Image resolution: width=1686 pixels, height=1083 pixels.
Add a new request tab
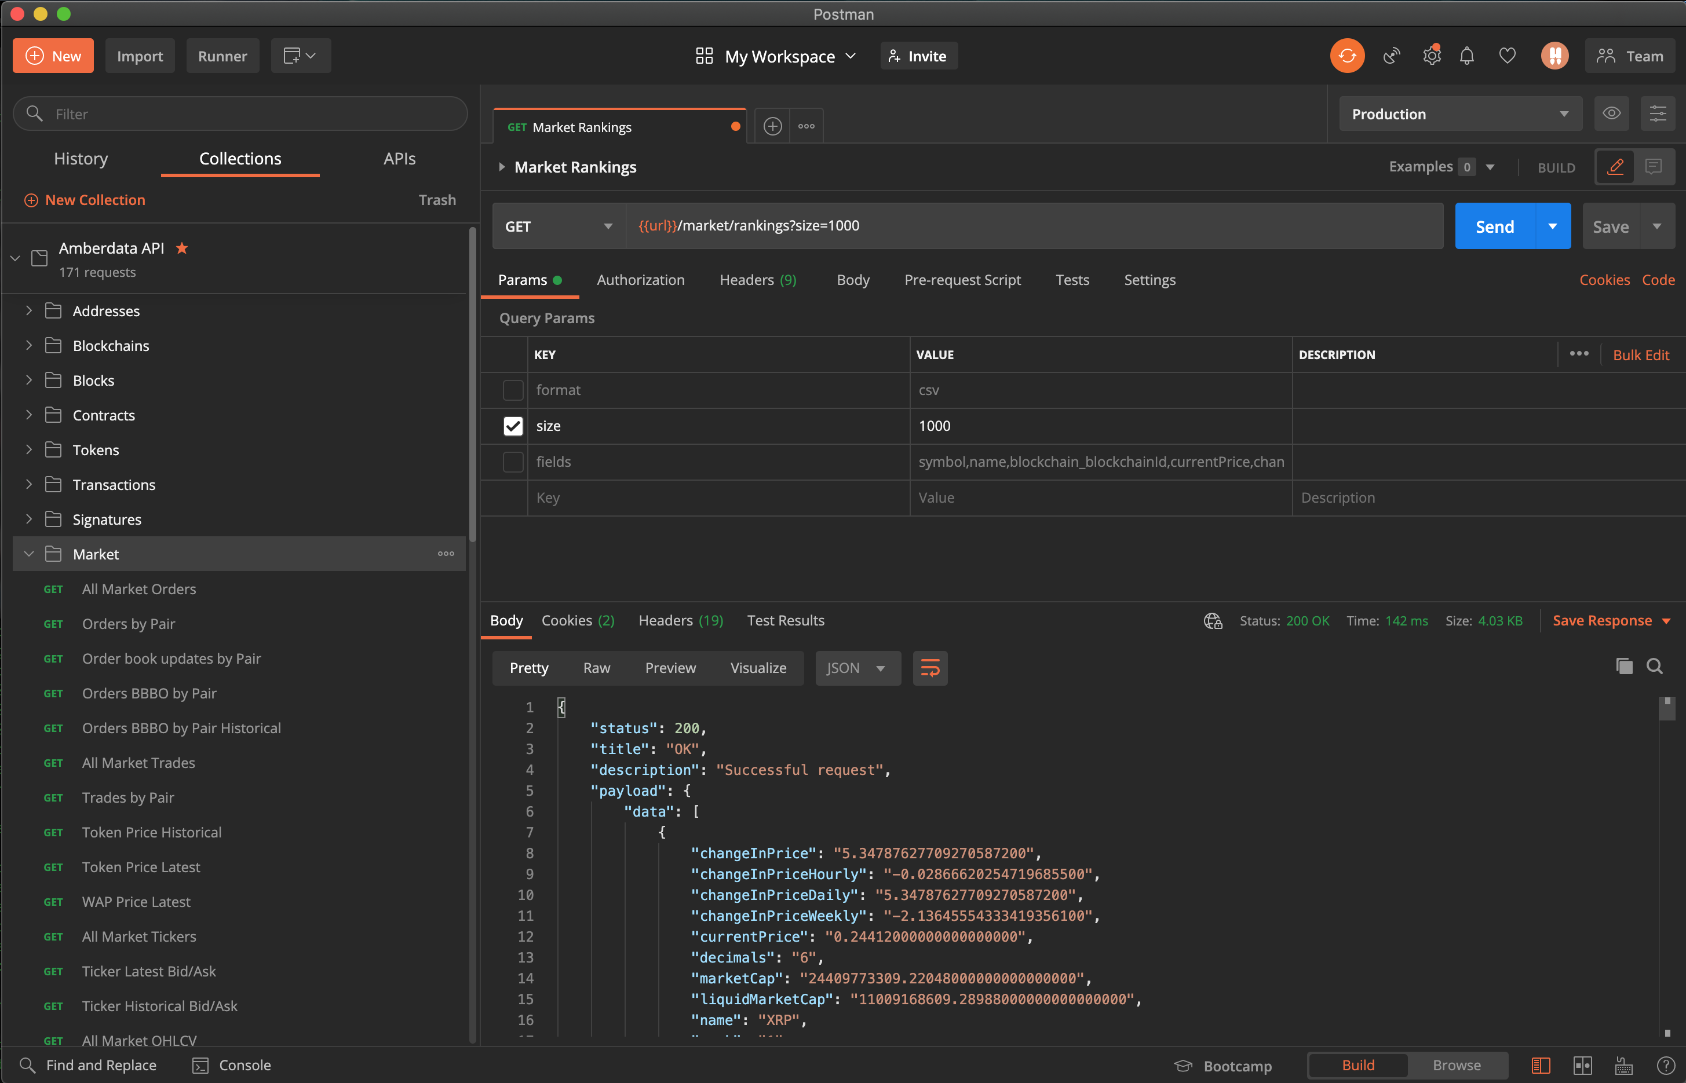coord(772,127)
